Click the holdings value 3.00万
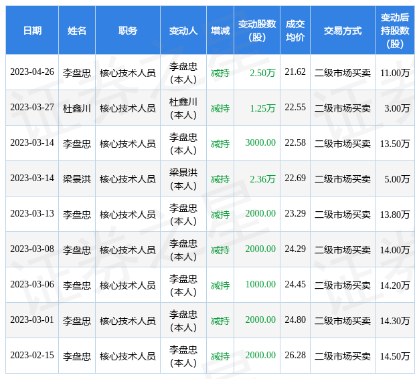 [397, 108]
